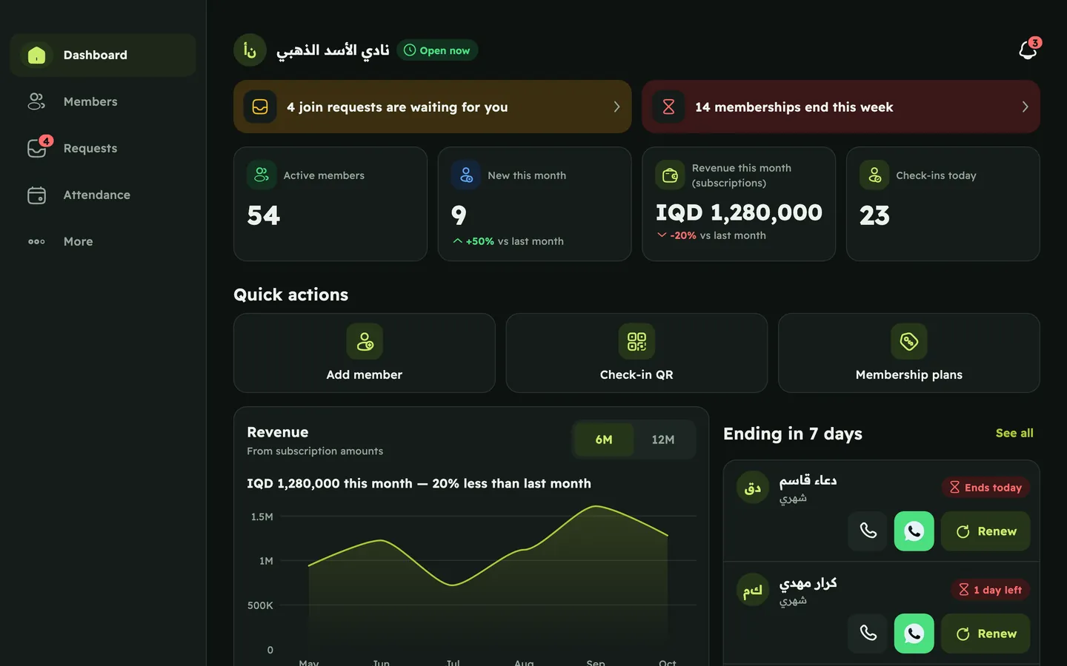
Task: Open the notifications bell icon
Action: pos(1028,50)
